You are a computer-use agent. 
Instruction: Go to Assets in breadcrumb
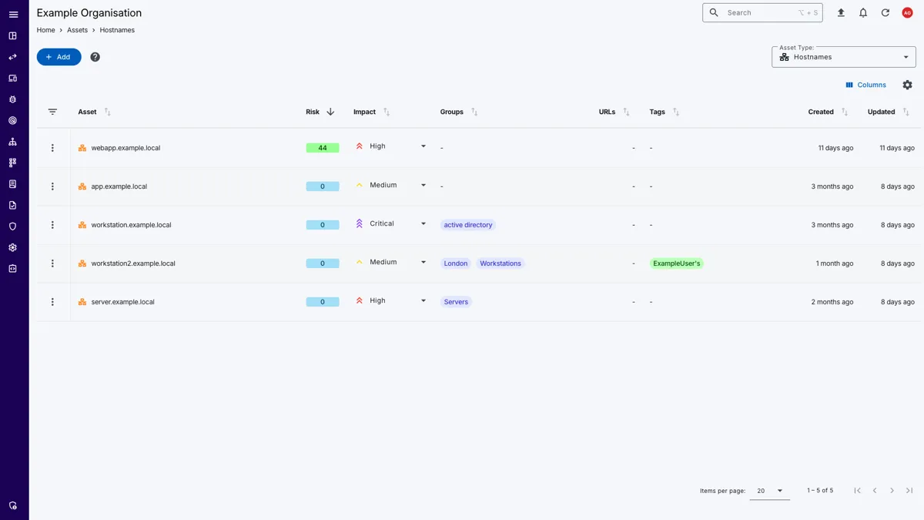(x=77, y=30)
